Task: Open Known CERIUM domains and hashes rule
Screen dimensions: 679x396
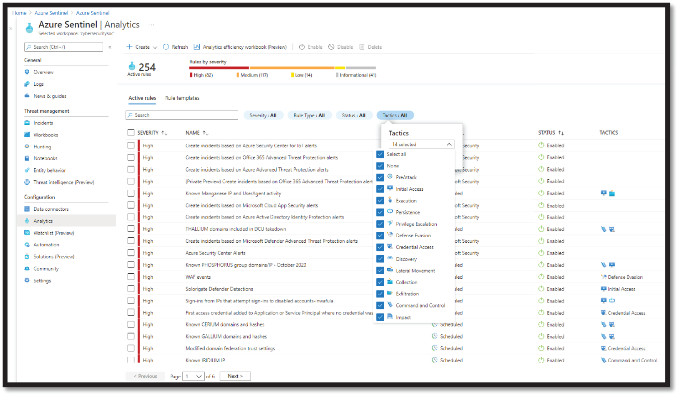Action: pyautogui.click(x=225, y=324)
